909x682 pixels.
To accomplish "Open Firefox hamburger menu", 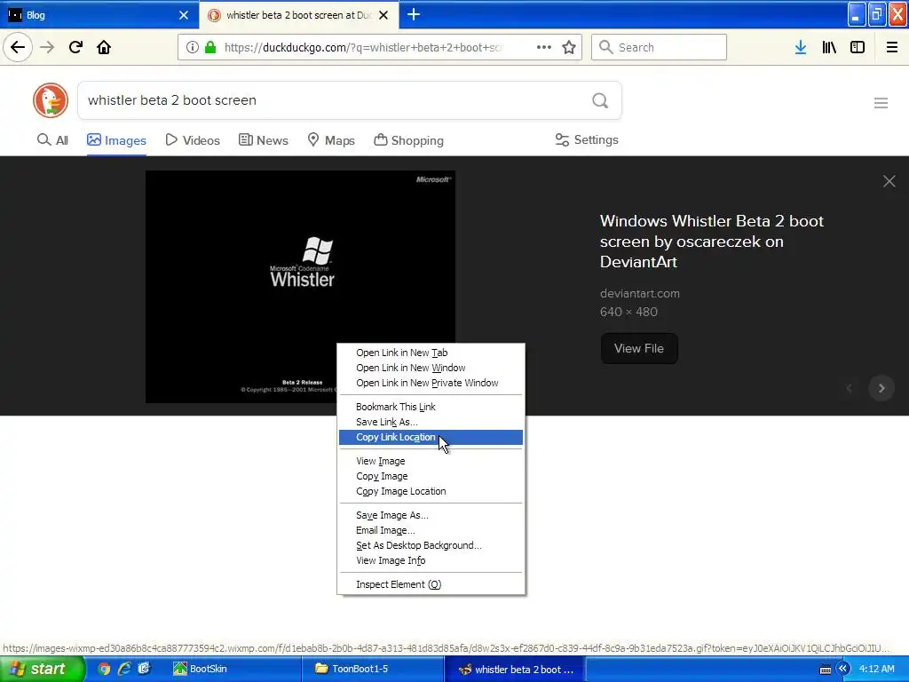I will [x=892, y=47].
